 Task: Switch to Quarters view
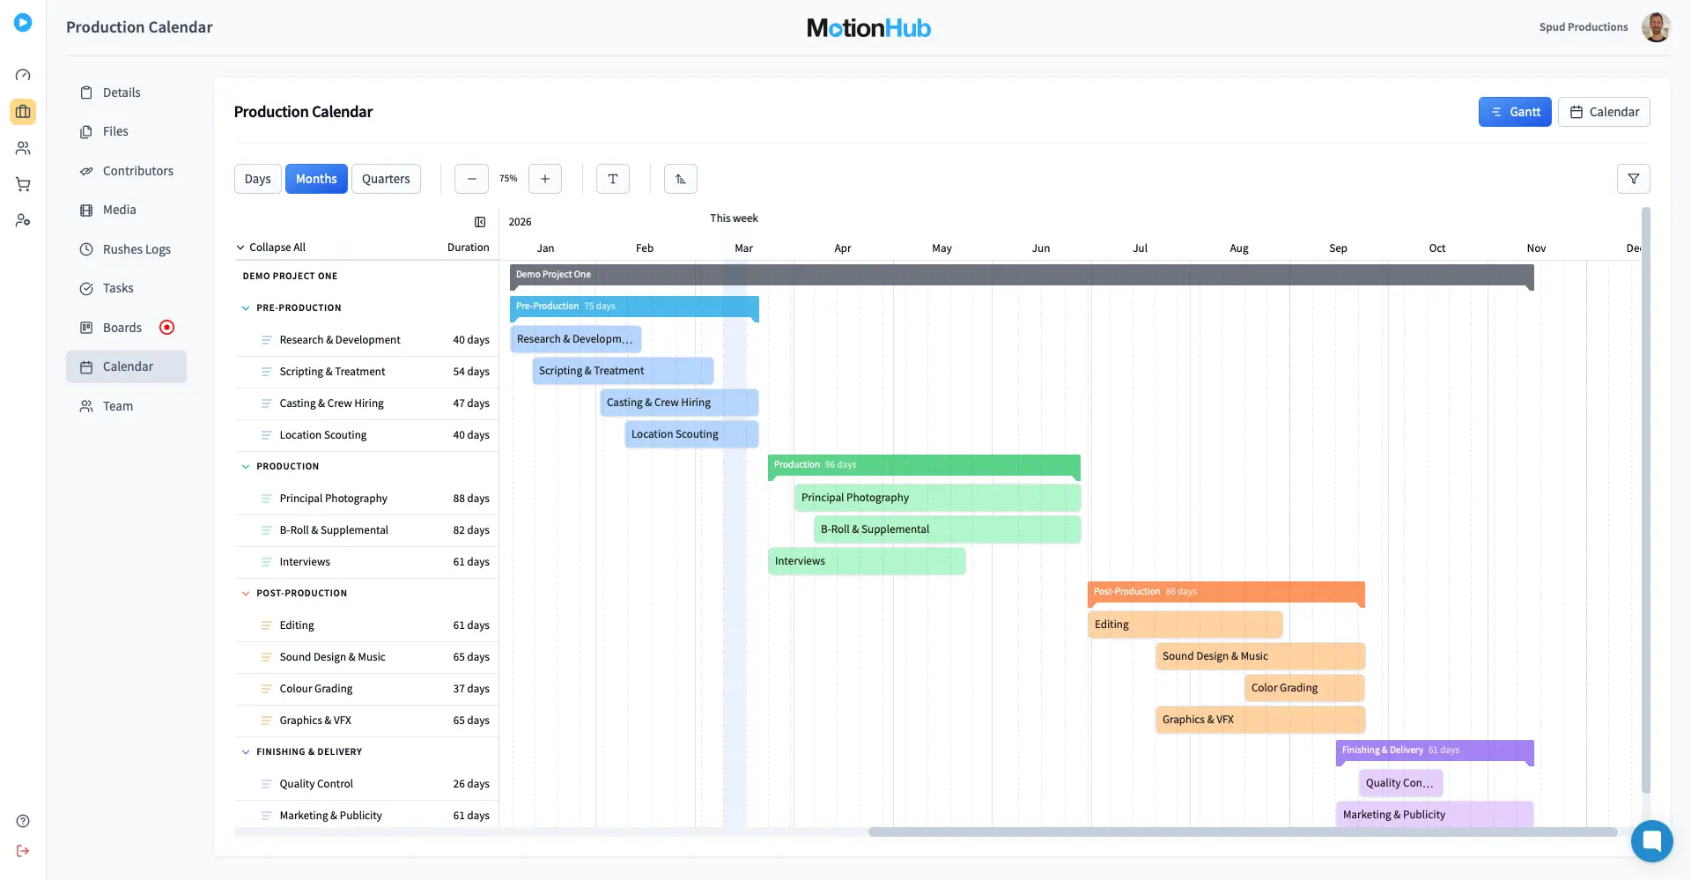point(386,178)
